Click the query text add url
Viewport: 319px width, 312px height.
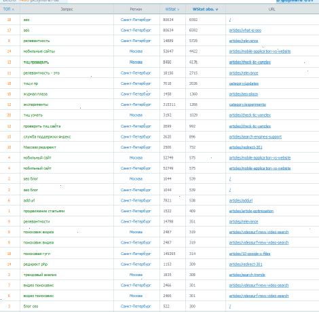[x=29, y=201]
